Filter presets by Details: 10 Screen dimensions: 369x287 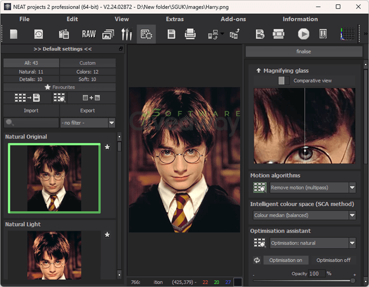coord(31,79)
